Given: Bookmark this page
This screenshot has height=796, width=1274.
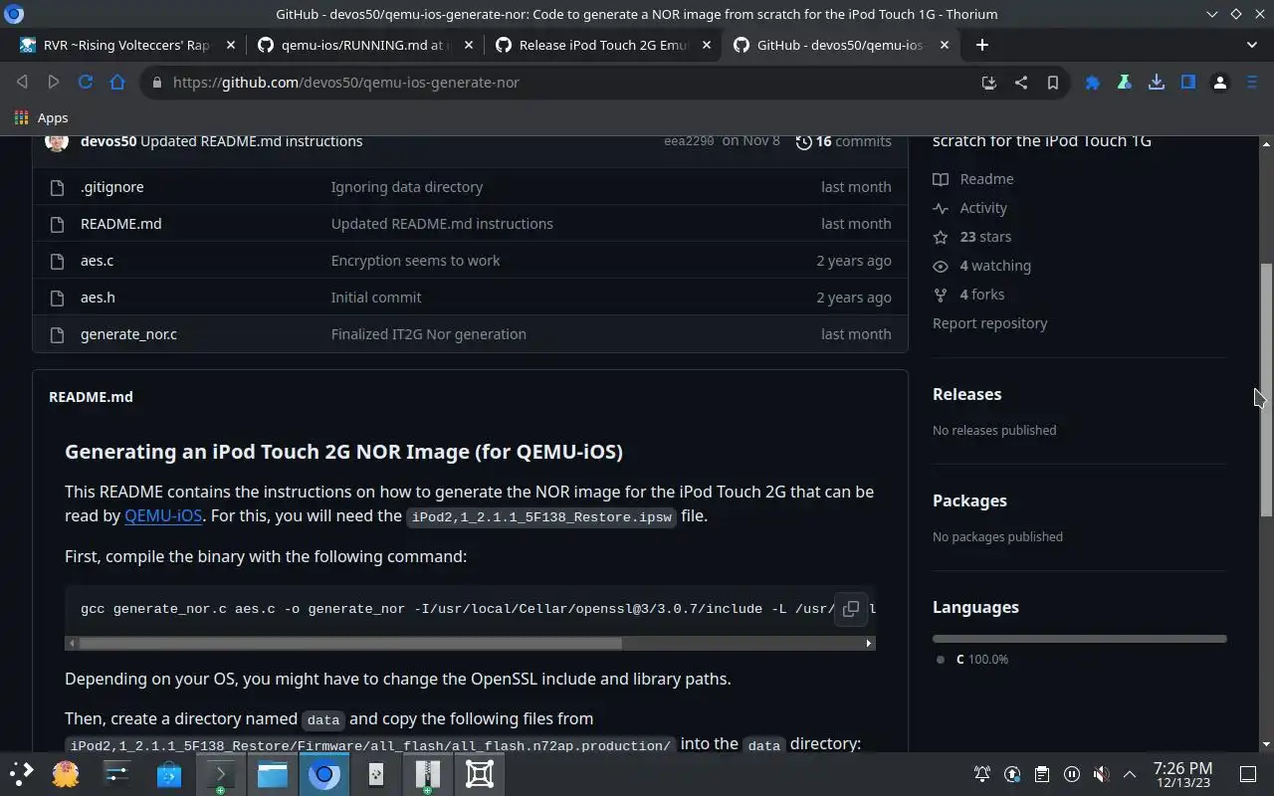Looking at the screenshot, I should click(1052, 83).
